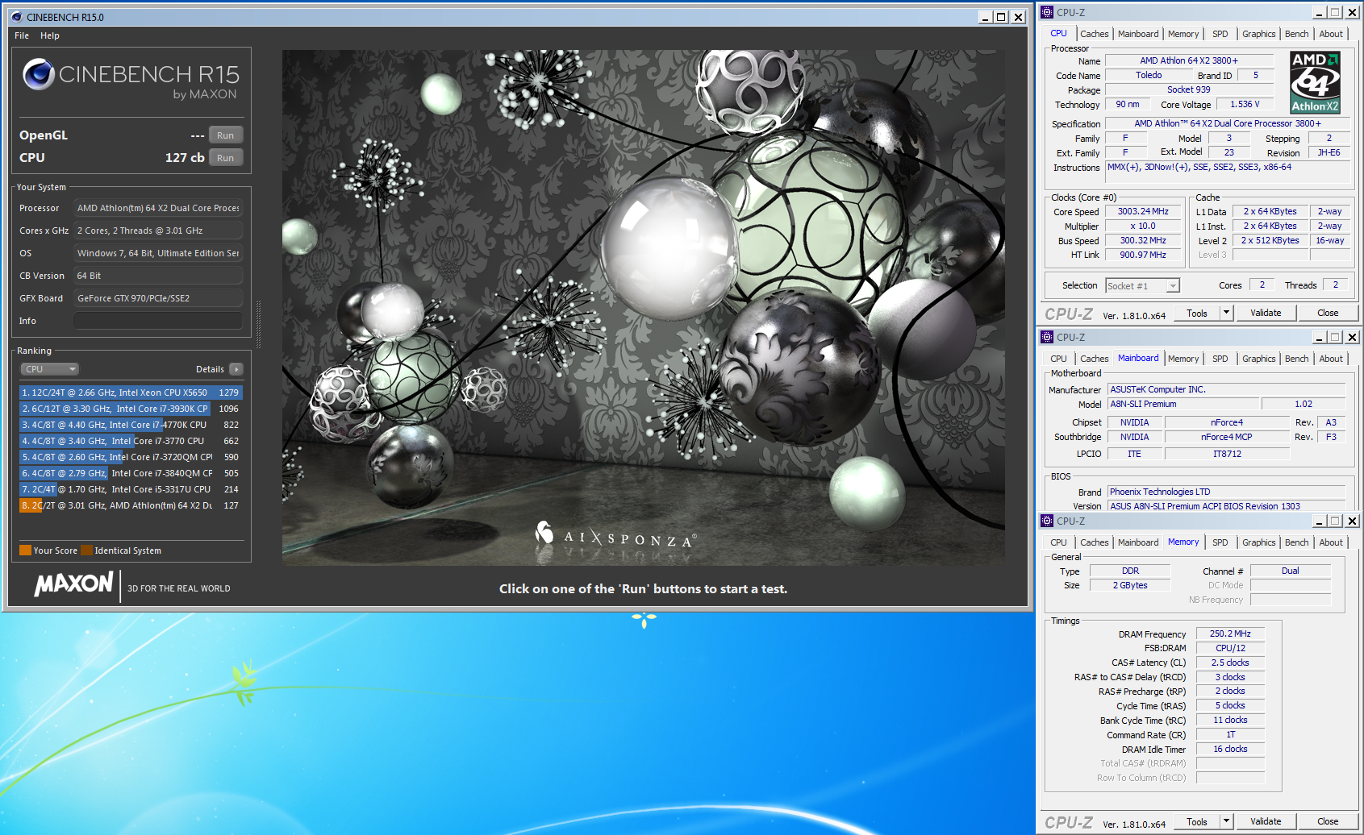The width and height of the screenshot is (1364, 835).
Task: Minimize the bottom CPU-Z window
Action: (x=1320, y=521)
